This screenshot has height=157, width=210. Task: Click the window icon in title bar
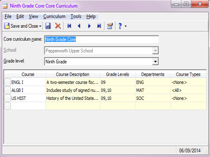(x=5, y=6)
